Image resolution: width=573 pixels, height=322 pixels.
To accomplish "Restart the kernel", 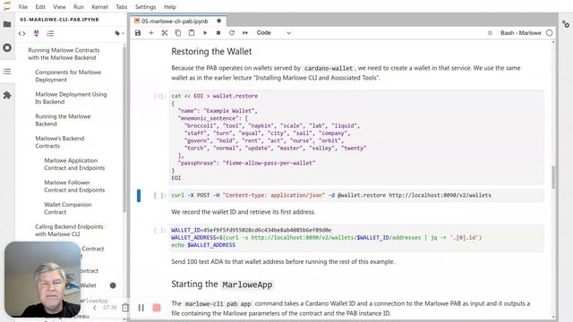I will pos(232,33).
